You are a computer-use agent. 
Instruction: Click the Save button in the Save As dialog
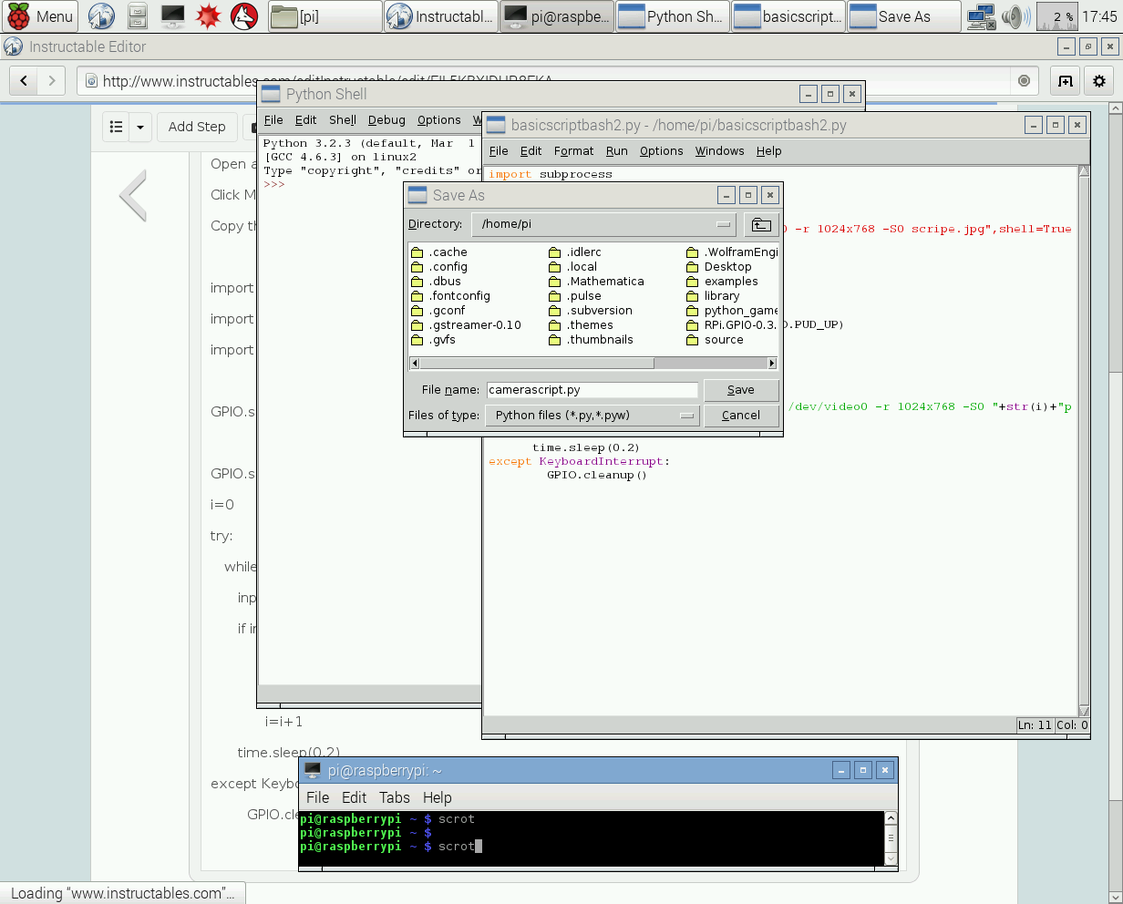pos(741,389)
